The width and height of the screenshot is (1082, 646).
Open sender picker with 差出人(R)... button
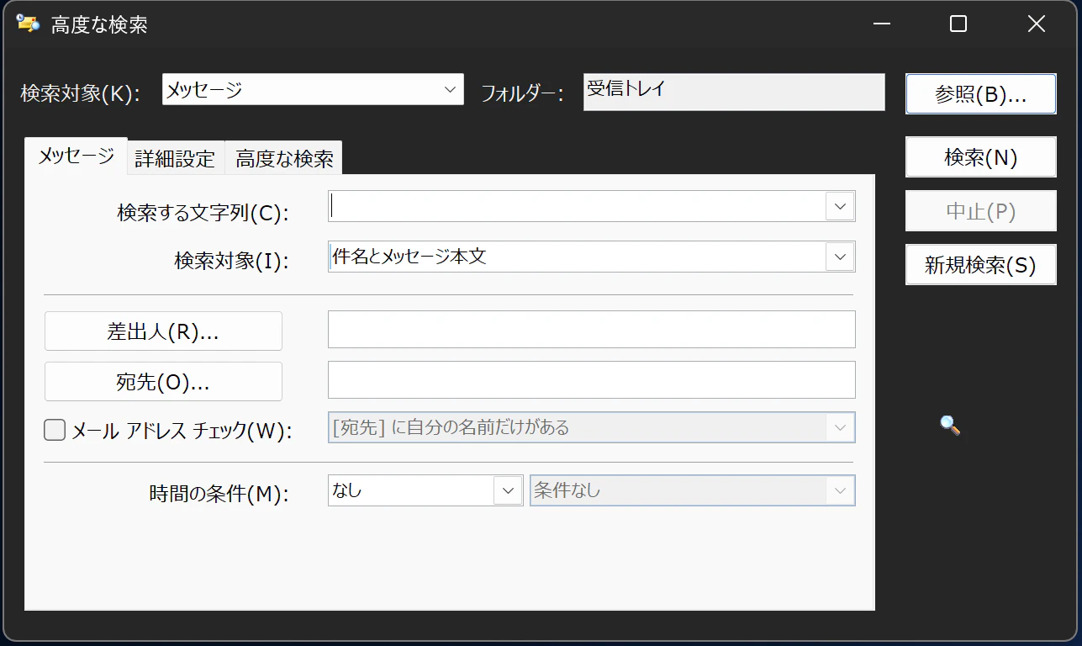(x=163, y=331)
